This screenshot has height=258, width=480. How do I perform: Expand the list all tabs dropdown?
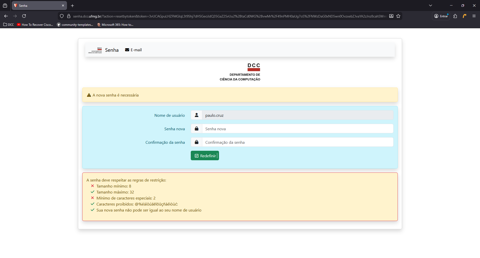tap(430, 5)
